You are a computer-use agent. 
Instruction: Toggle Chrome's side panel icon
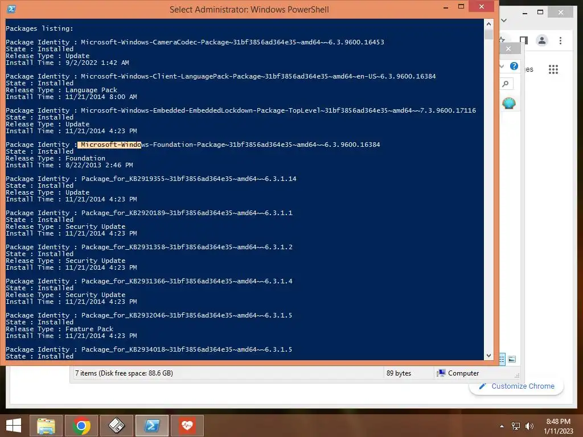(524, 40)
